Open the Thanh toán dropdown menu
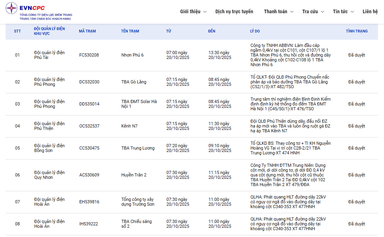 point(278,12)
